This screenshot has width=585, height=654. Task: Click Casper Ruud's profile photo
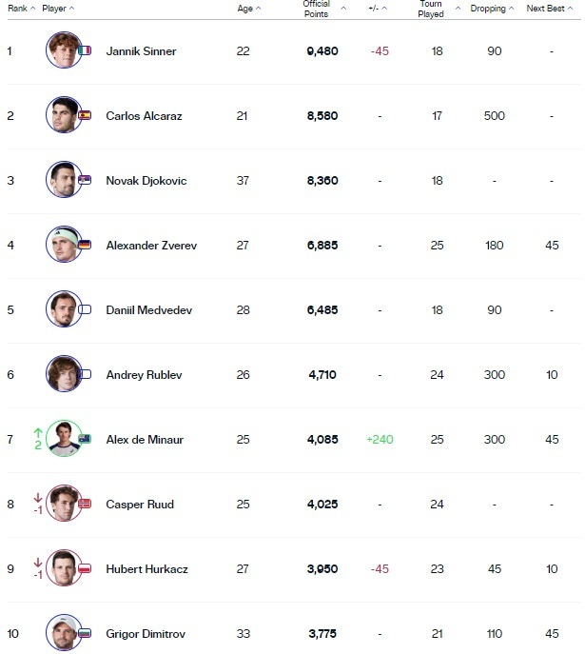click(x=63, y=504)
